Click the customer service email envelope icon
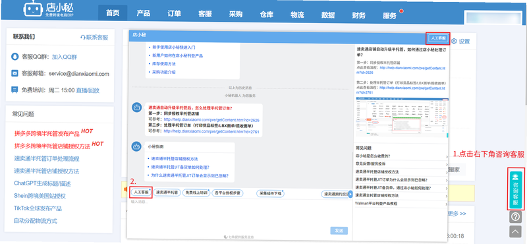The image size is (527, 244). click(14, 73)
